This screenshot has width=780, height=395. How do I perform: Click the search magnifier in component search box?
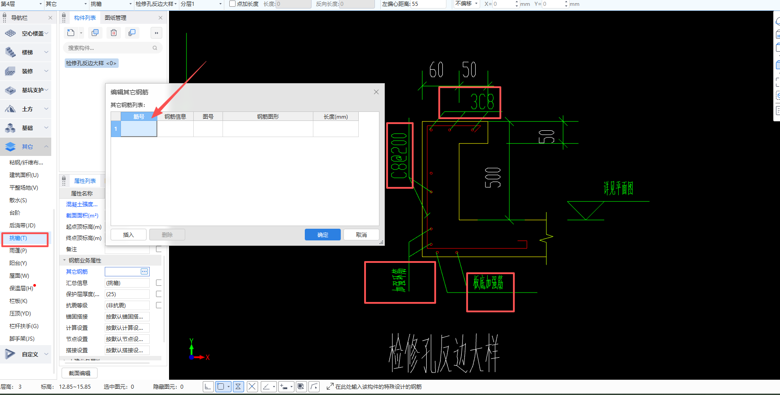point(155,48)
